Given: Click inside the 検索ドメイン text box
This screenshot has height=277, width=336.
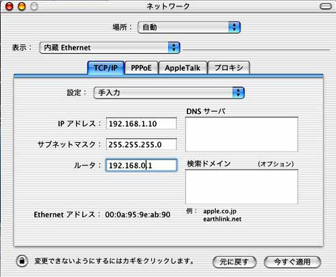Looking at the screenshot, I should pos(242,186).
